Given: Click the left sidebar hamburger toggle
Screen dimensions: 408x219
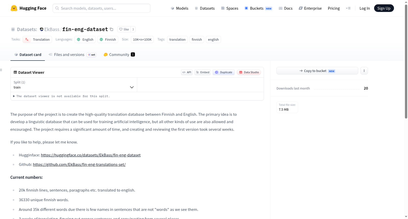Looking at the screenshot, I should [1, 70].
